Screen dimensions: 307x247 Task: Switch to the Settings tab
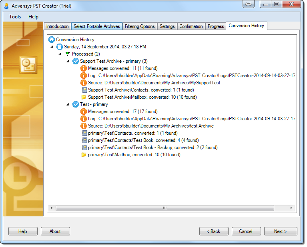click(x=167, y=26)
